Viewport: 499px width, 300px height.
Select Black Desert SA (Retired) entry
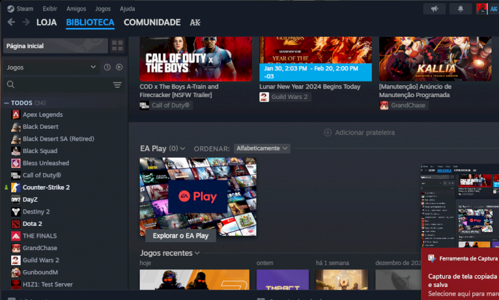[x=58, y=139]
